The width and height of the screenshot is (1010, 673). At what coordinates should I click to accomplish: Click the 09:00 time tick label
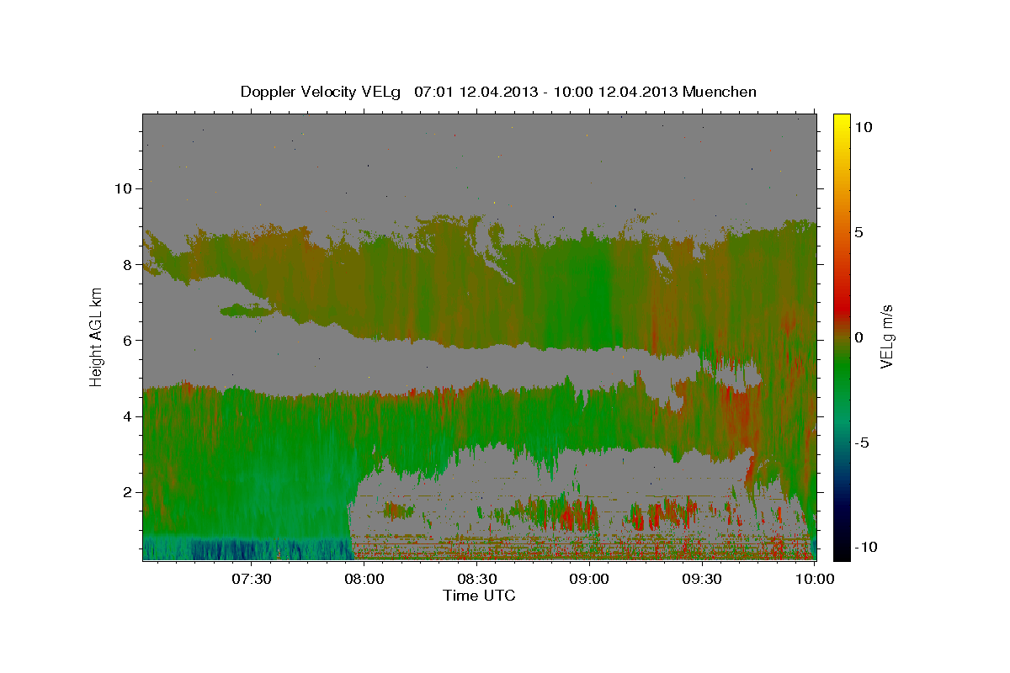[x=589, y=580]
